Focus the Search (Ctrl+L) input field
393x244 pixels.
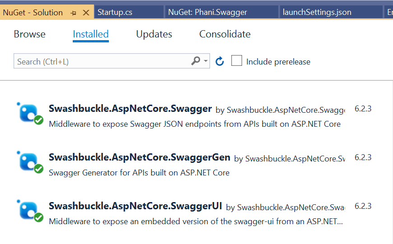102,61
